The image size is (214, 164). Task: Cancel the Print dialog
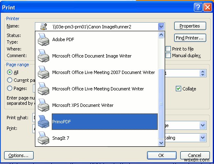click(195, 155)
